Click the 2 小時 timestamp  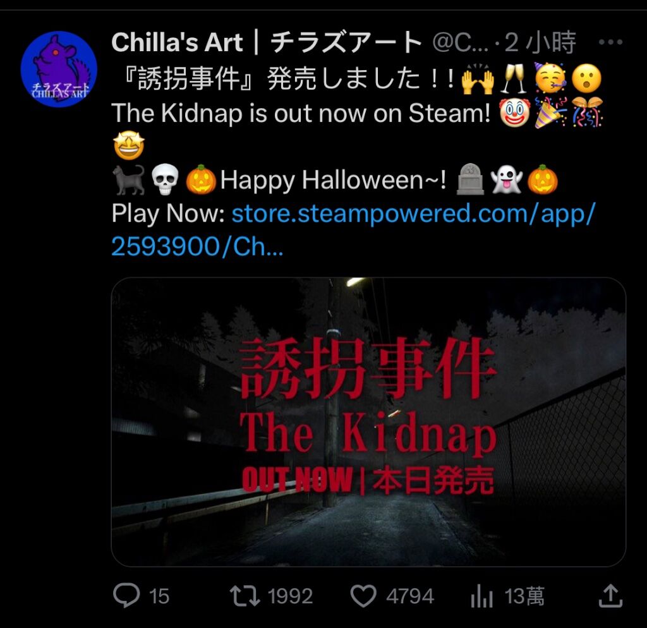[540, 42]
